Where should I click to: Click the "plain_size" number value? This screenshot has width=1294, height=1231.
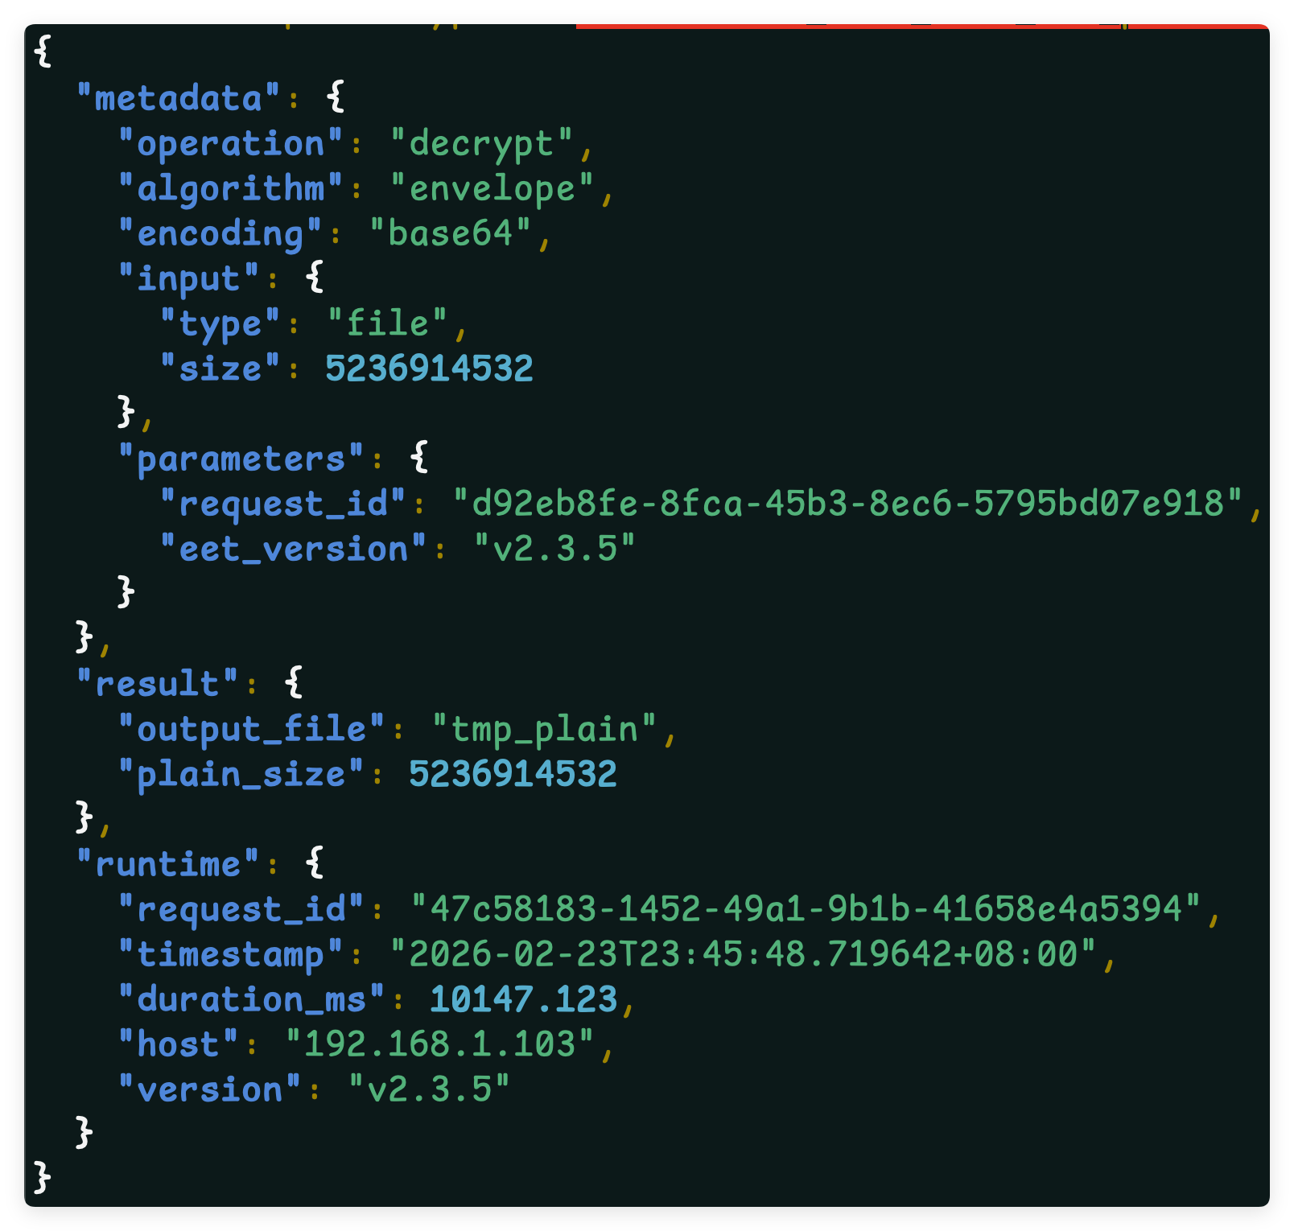coord(513,775)
